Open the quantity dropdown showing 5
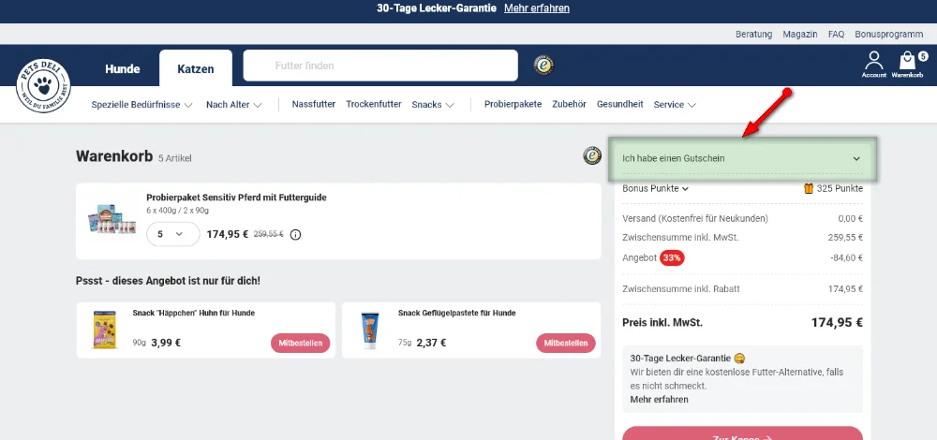The width and height of the screenshot is (937, 440). pyautogui.click(x=172, y=235)
